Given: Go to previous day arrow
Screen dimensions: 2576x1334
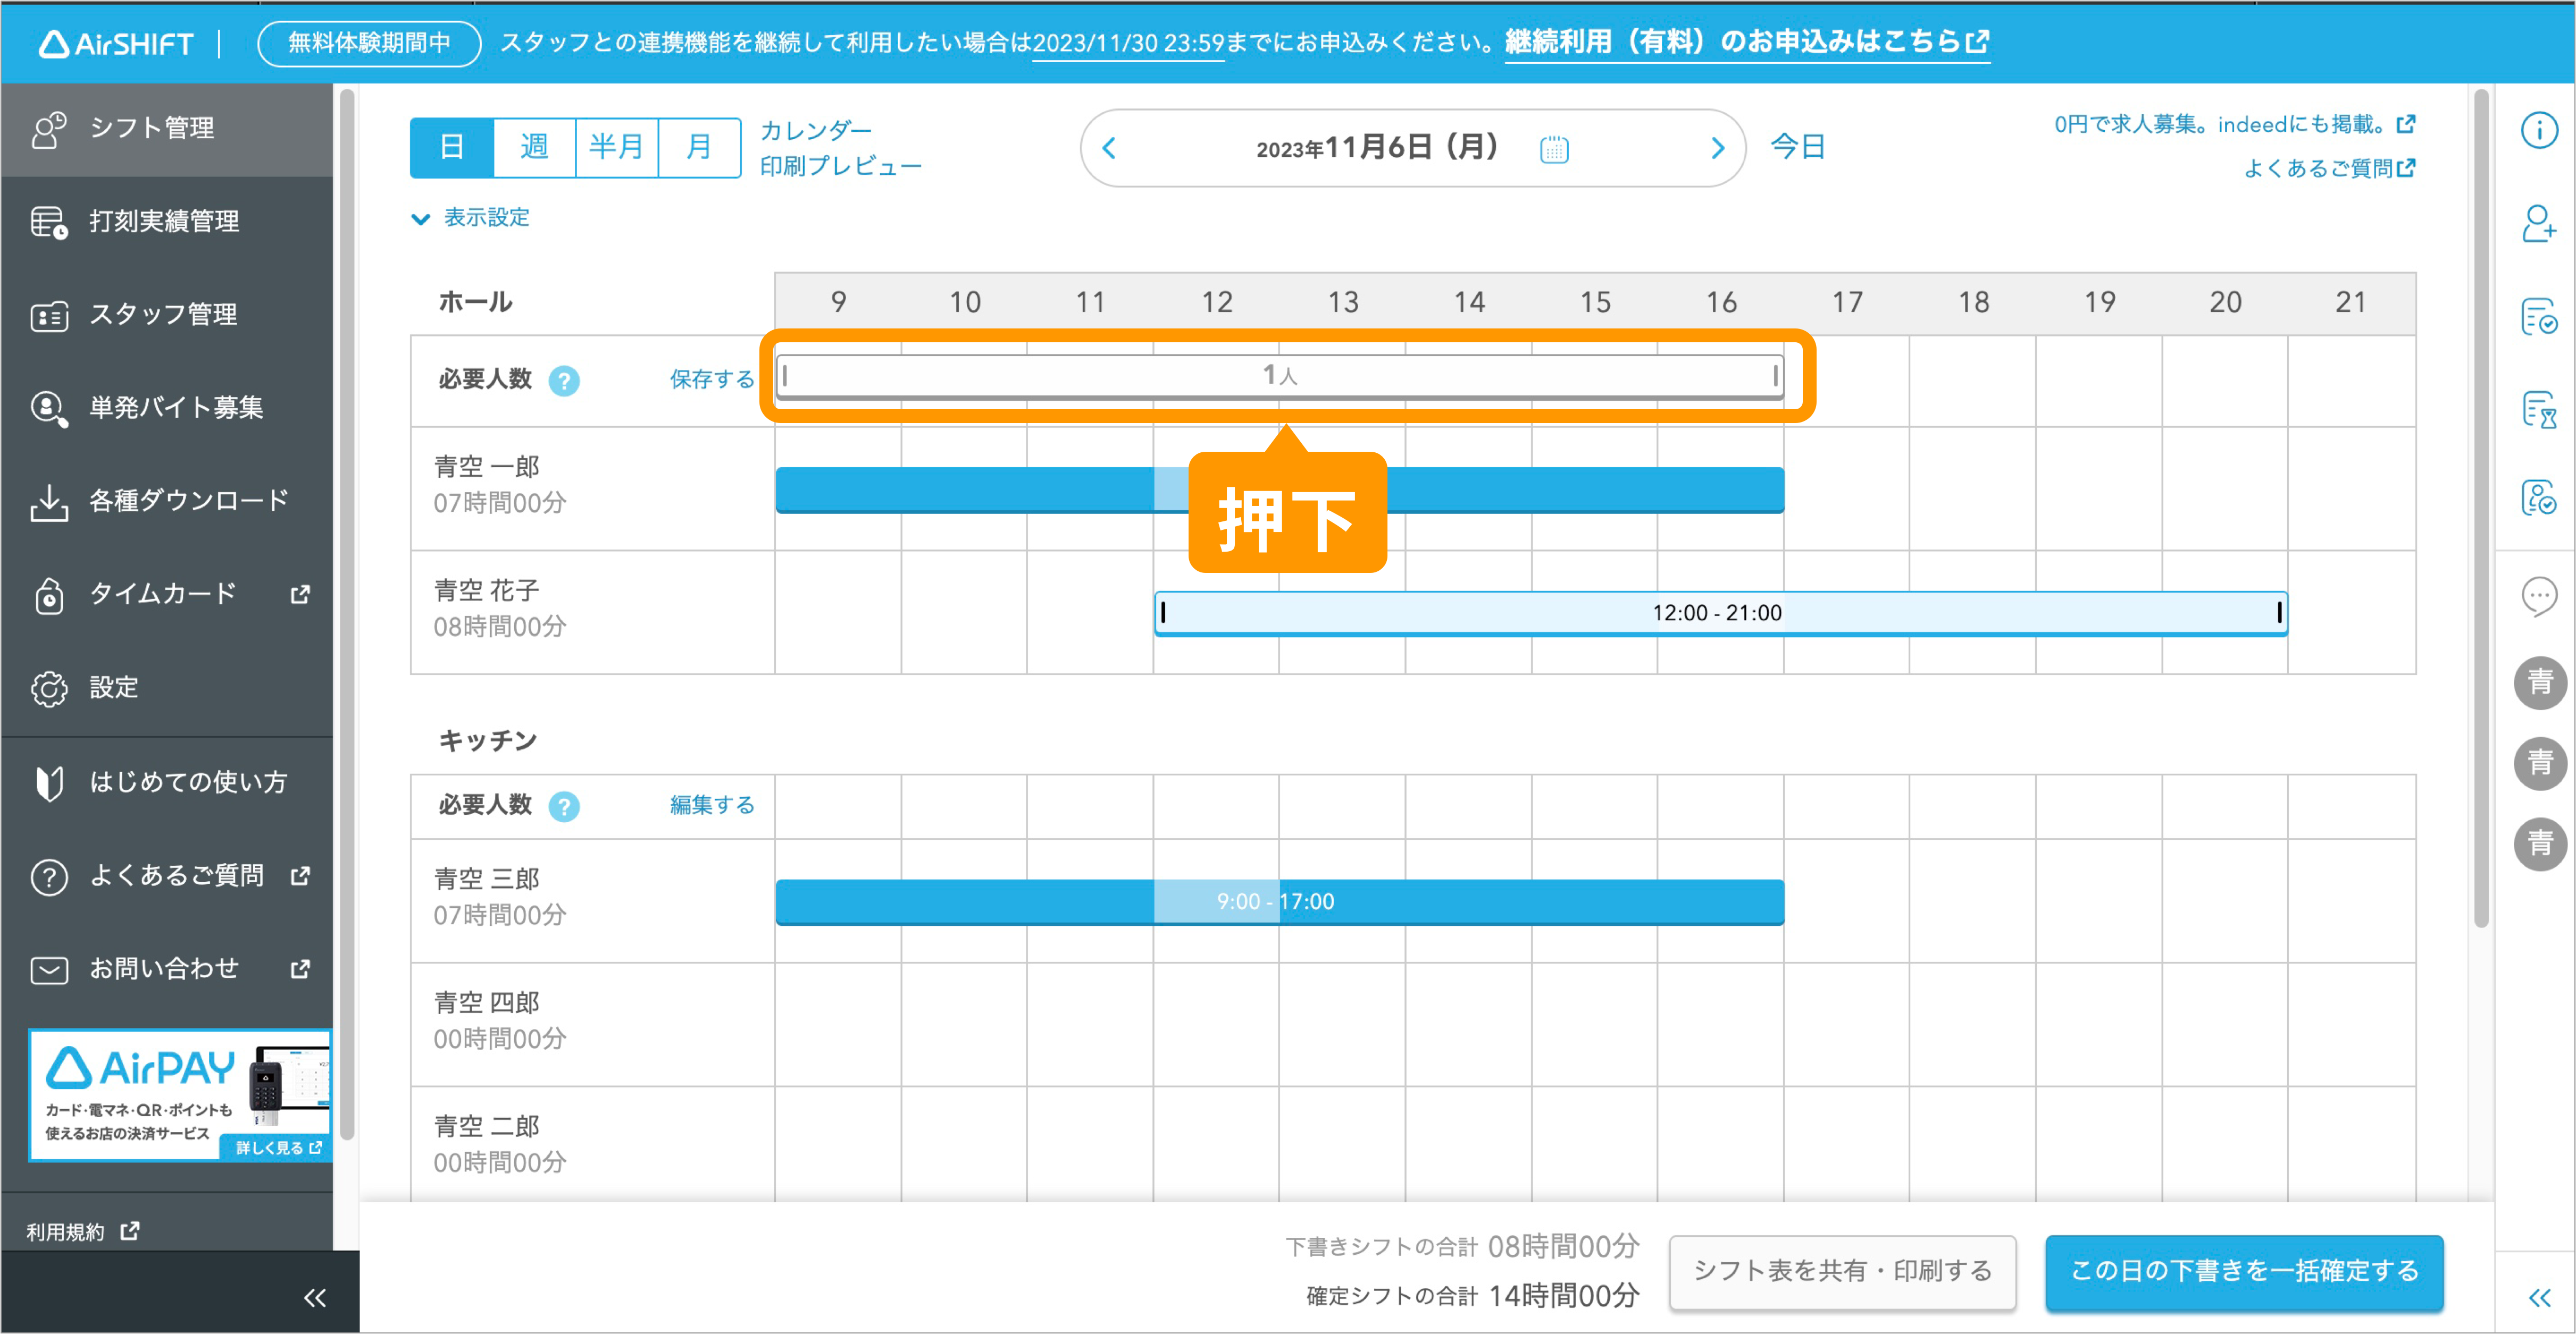Looking at the screenshot, I should (x=1108, y=148).
